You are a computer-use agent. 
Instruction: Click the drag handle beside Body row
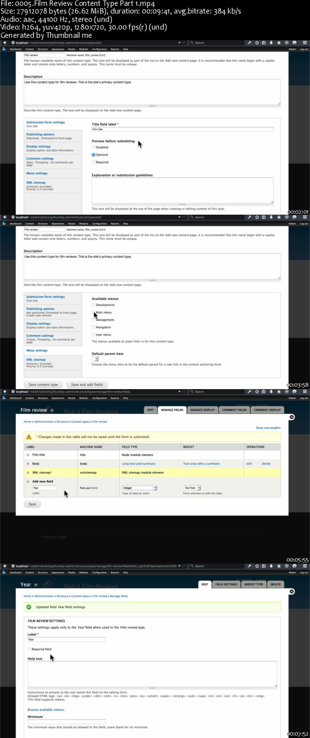[28, 464]
